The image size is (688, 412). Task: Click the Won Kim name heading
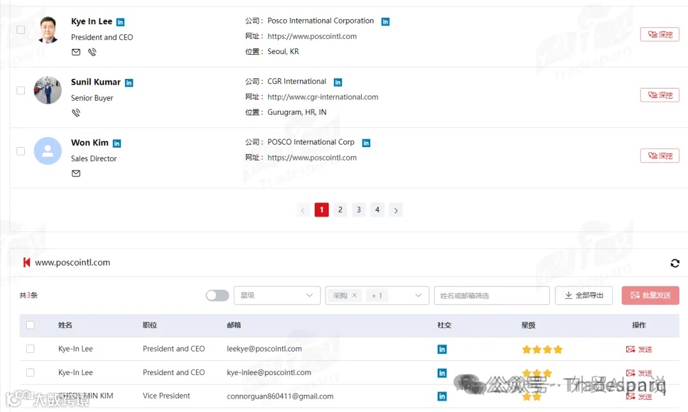click(90, 143)
